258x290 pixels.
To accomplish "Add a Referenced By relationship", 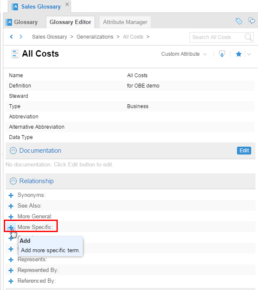I will coord(11,281).
